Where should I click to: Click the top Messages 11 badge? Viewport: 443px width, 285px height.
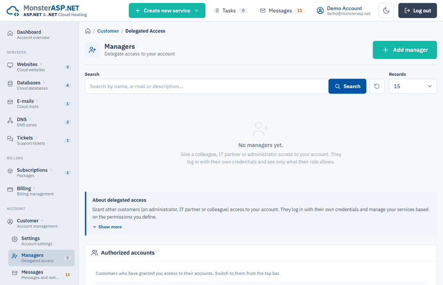click(300, 11)
